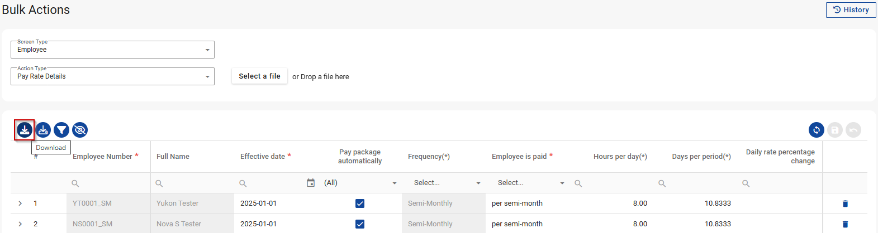Open the Frequency filter Select dropdown
Viewport: 878px width, 233px height.
pyautogui.click(x=447, y=183)
